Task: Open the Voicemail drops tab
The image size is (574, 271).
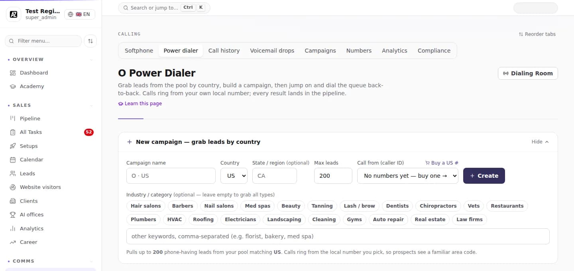Action: (272, 51)
